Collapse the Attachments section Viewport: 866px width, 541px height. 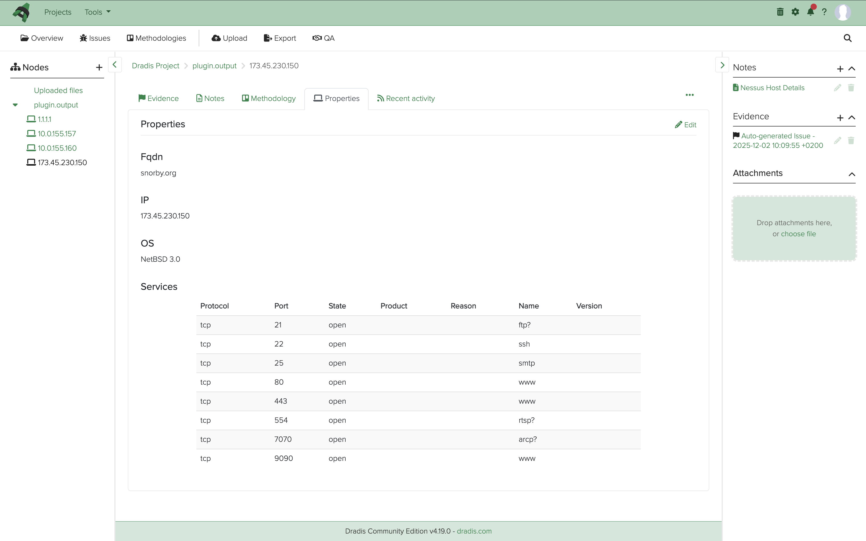pyautogui.click(x=852, y=175)
